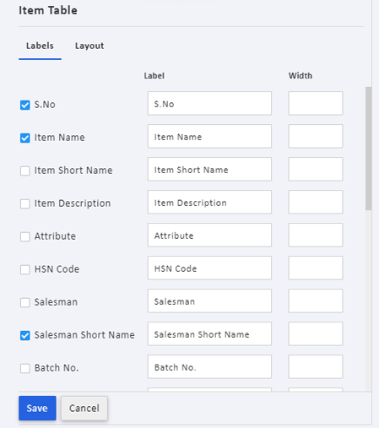Enable the Item Short Name checkbox

(25, 171)
